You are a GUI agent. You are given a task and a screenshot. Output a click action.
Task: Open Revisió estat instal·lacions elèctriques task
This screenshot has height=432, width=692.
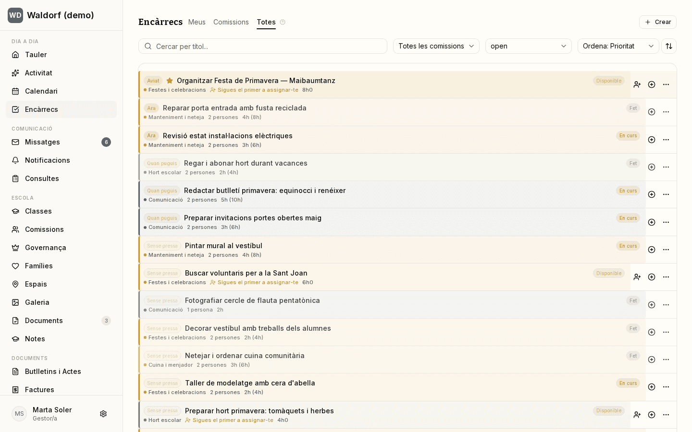pos(228,136)
